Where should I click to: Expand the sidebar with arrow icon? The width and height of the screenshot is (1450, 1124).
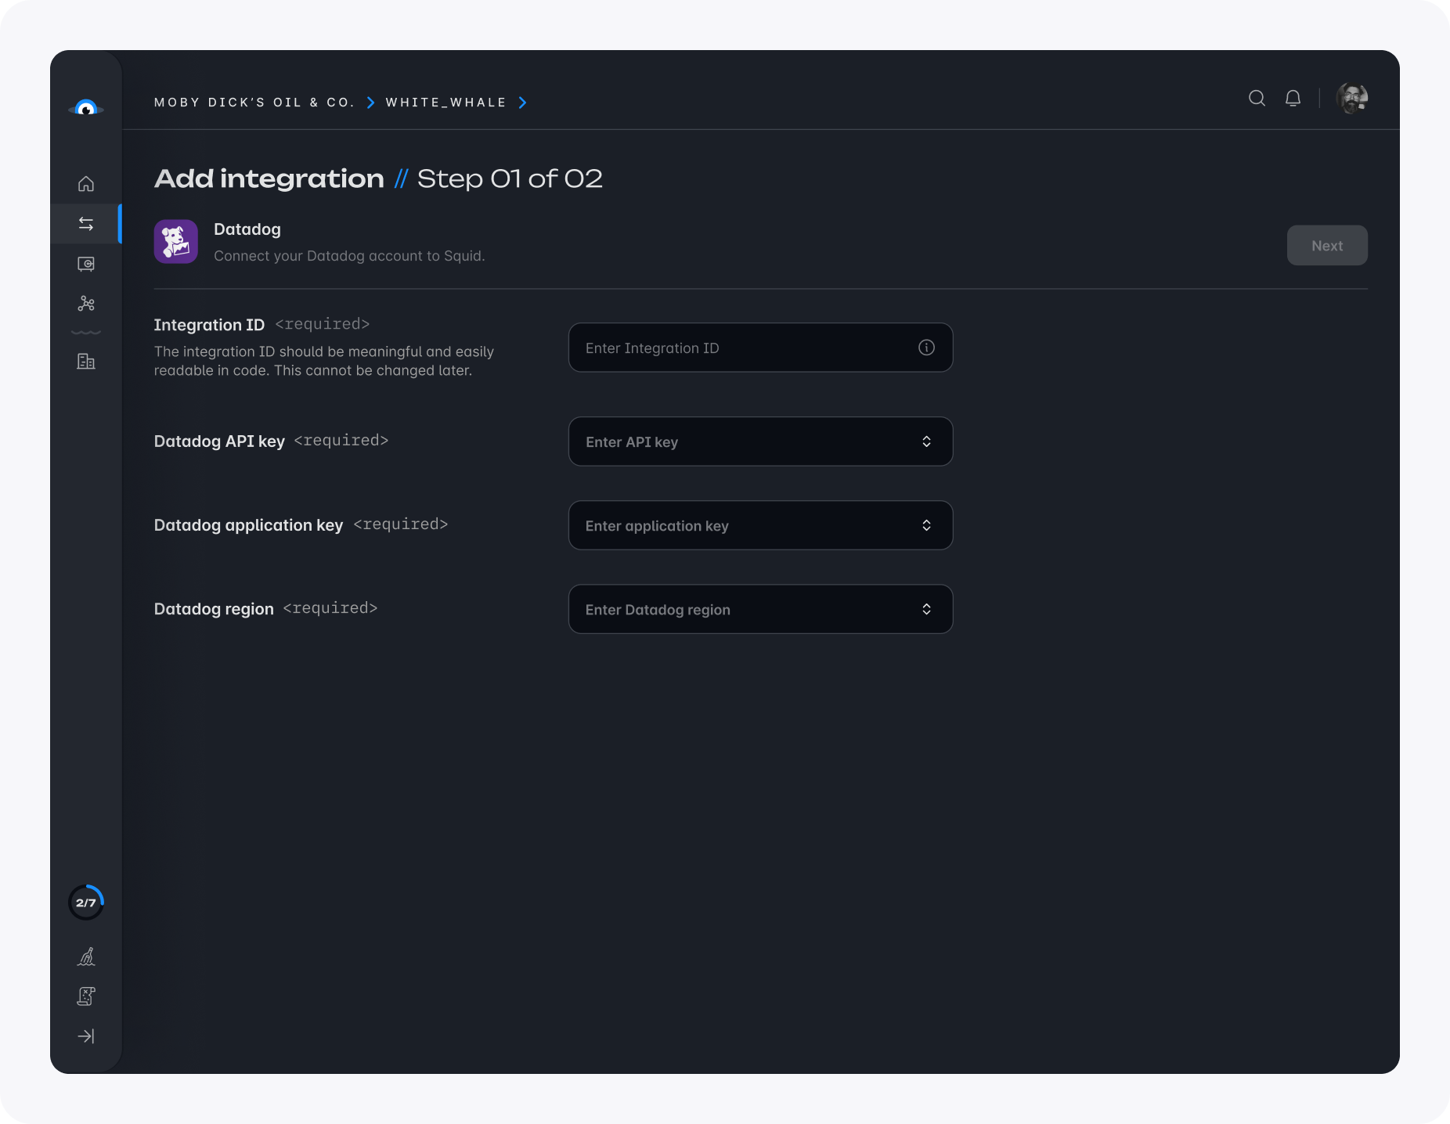86,1036
